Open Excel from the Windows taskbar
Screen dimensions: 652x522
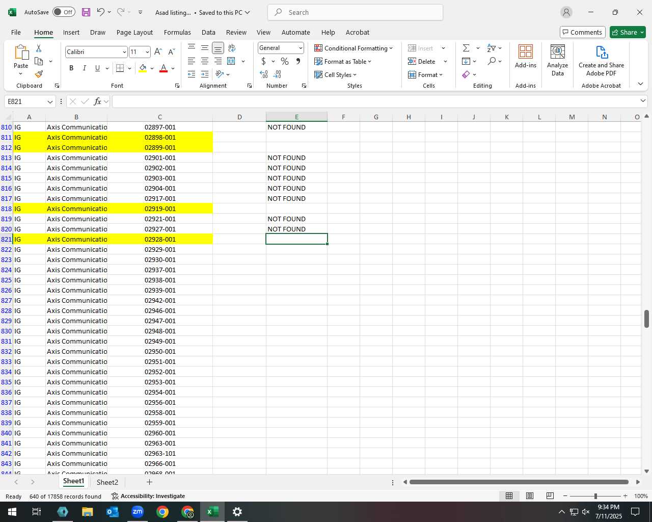pos(212,512)
